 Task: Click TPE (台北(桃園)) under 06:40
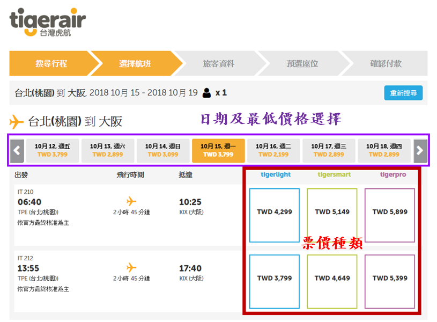pos(38,212)
